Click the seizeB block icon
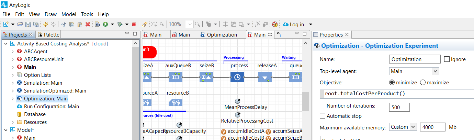 pyautogui.click(x=206, y=77)
